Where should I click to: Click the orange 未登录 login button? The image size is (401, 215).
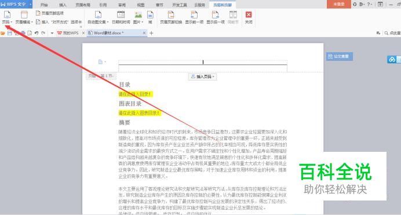click(x=339, y=4)
